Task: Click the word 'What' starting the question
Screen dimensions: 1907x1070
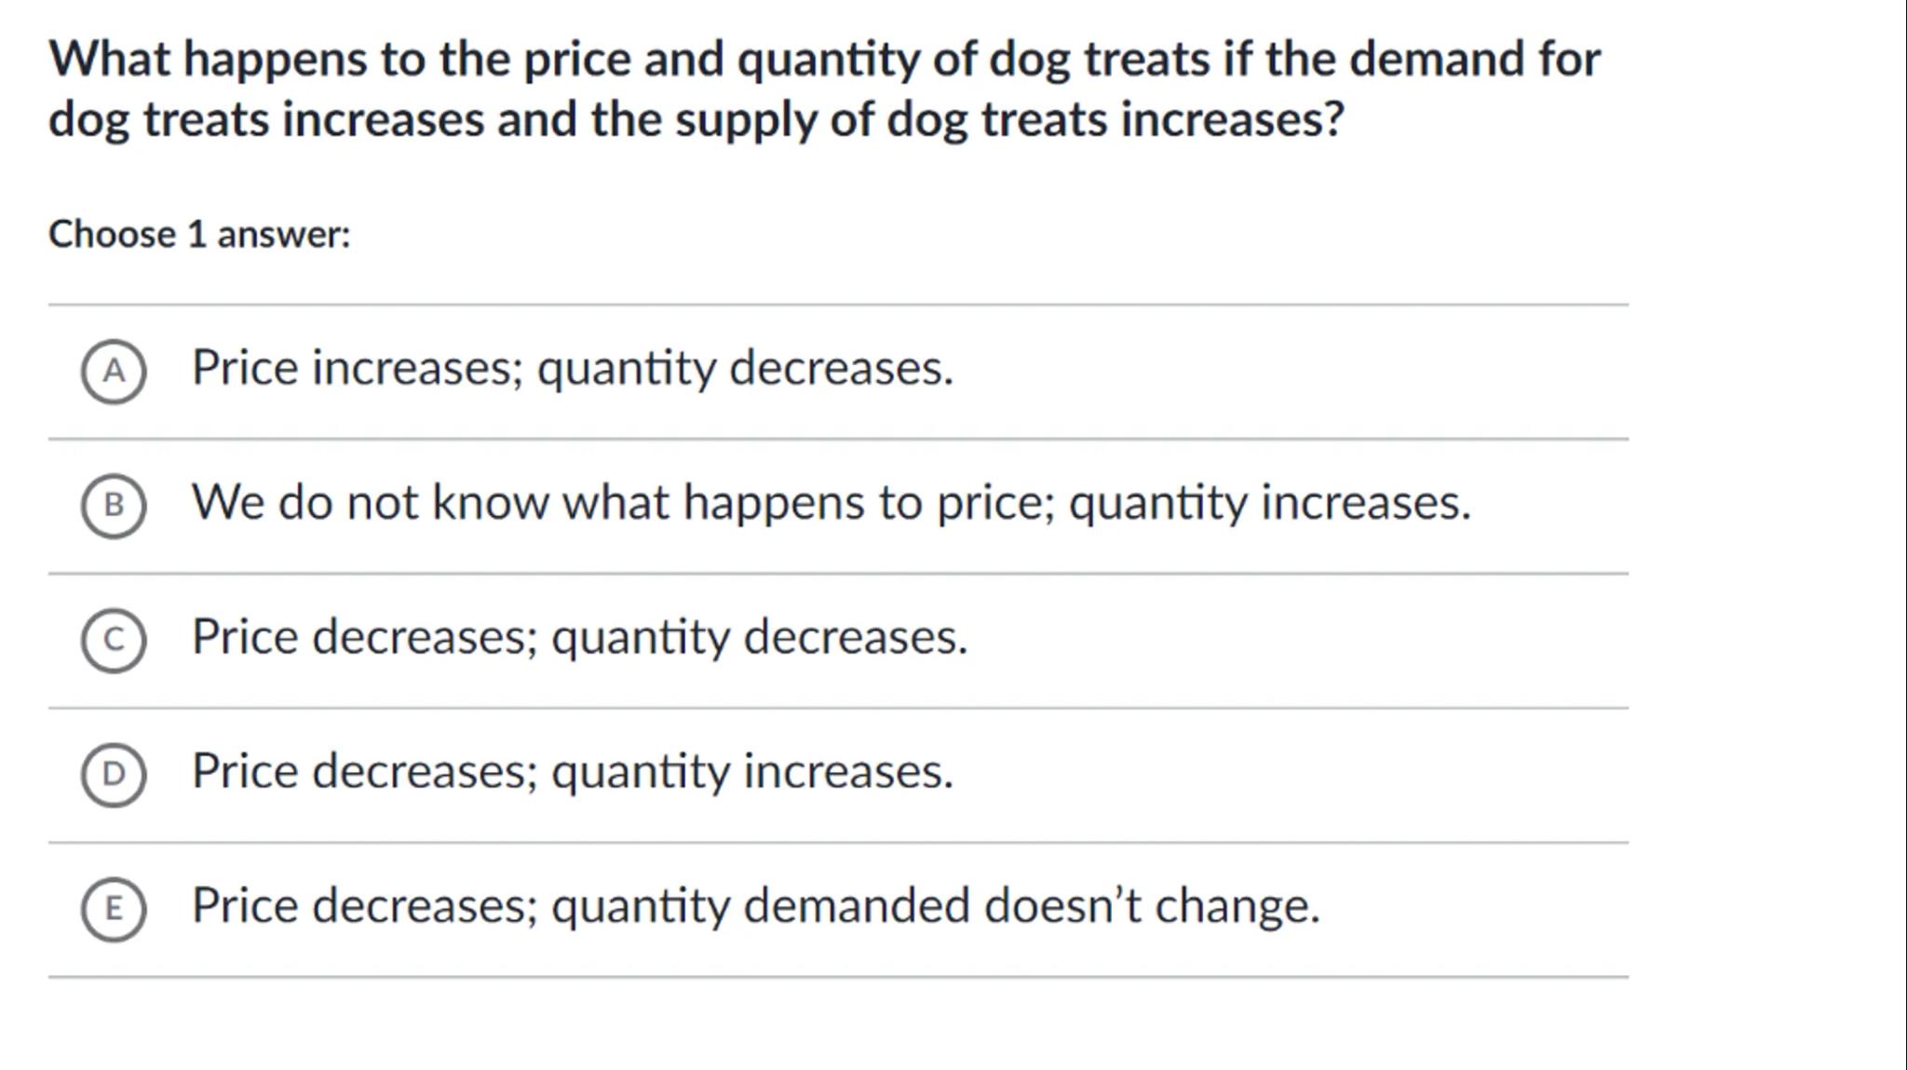Action: 109,59
